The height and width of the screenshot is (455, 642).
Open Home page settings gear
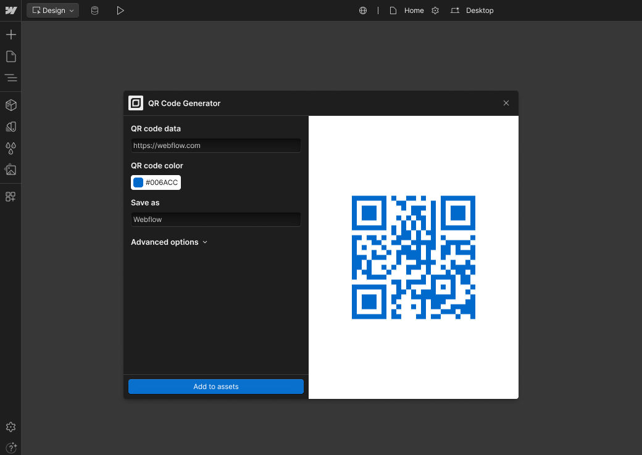click(x=435, y=10)
